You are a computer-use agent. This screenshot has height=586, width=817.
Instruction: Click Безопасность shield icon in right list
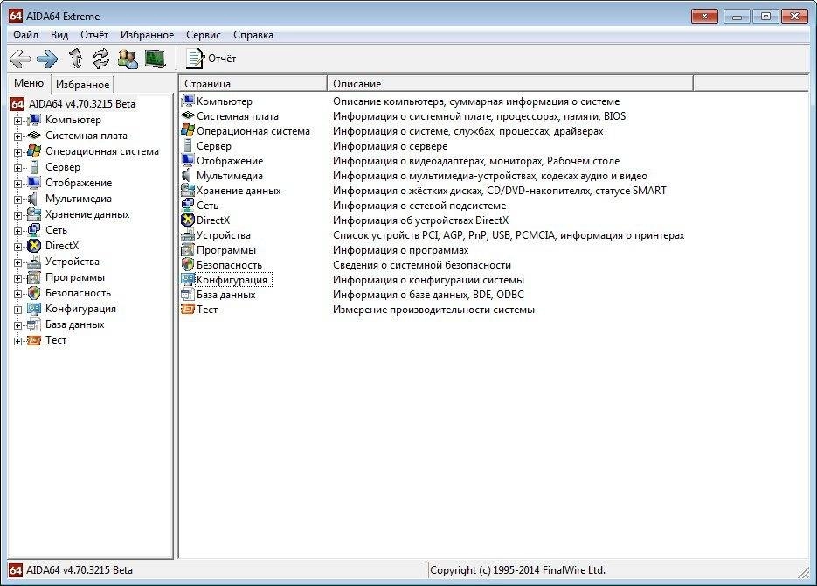[188, 265]
